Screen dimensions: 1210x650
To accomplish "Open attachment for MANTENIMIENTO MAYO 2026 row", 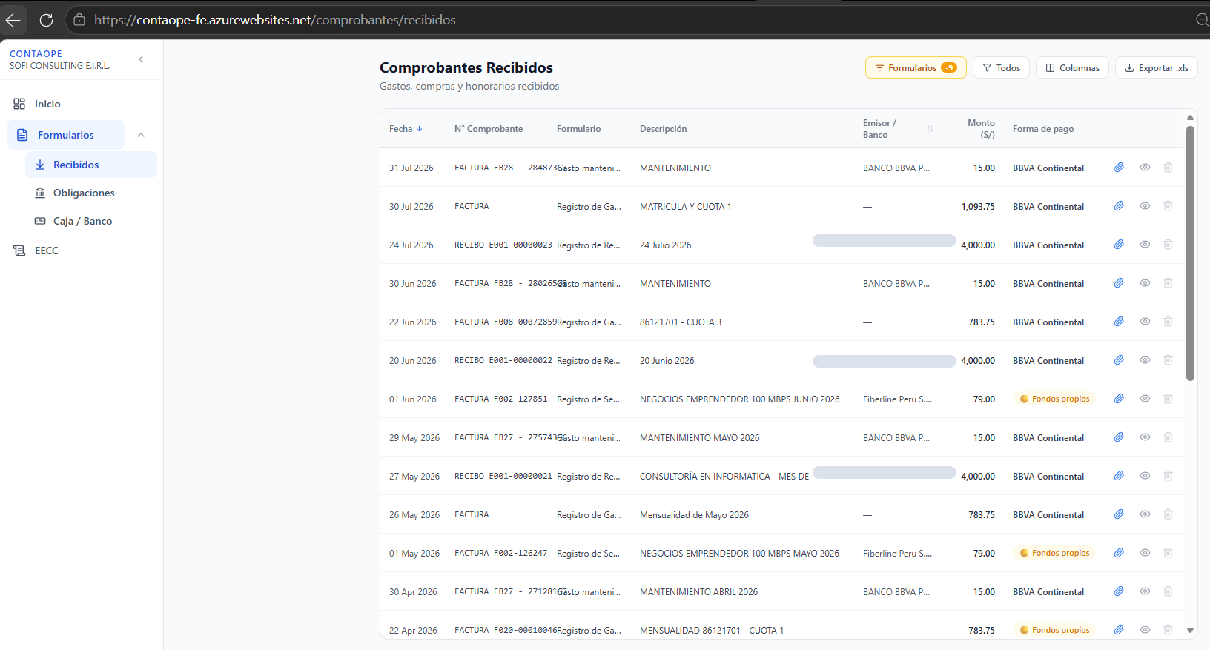I will point(1119,437).
